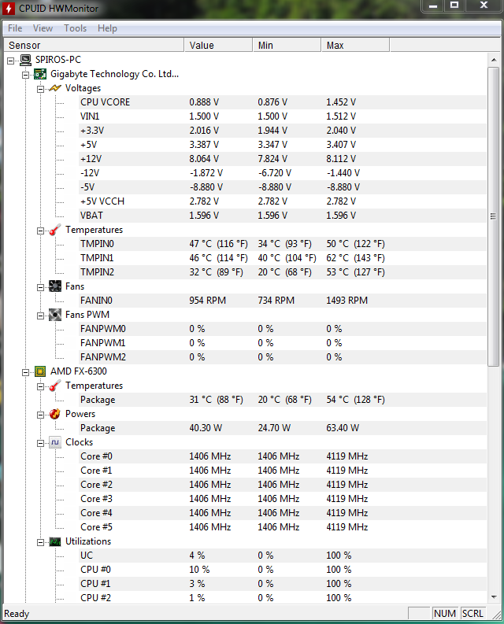Collapse the Fans group
This screenshot has height=624, width=504.
point(40,287)
